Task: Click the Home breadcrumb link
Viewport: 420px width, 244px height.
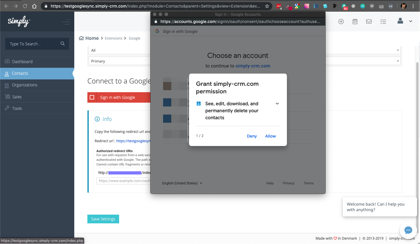Action: (89, 38)
